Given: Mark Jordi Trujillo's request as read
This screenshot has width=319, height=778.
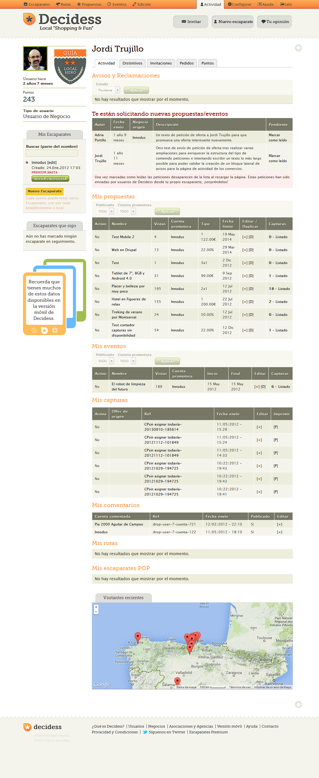Looking at the screenshot, I should pyautogui.click(x=278, y=158).
